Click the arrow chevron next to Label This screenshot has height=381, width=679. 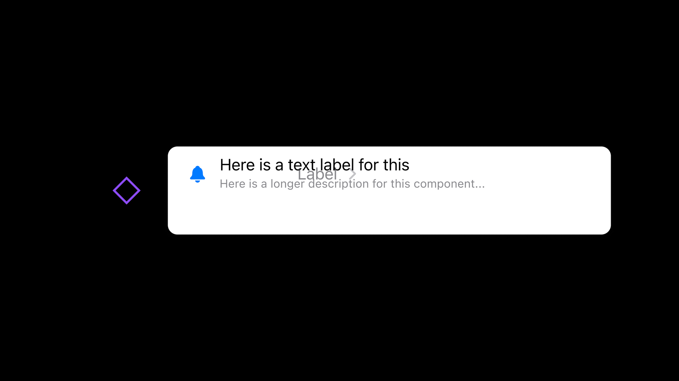352,174
